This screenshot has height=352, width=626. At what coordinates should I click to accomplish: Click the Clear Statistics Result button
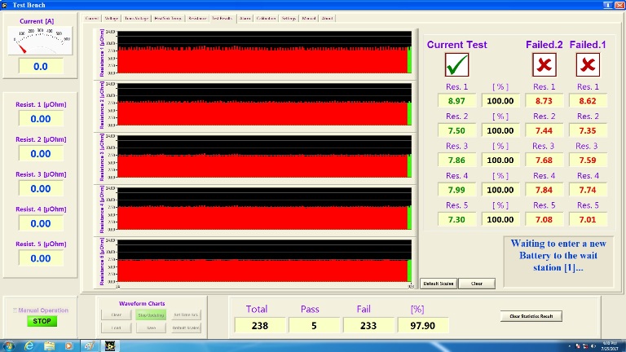click(531, 316)
